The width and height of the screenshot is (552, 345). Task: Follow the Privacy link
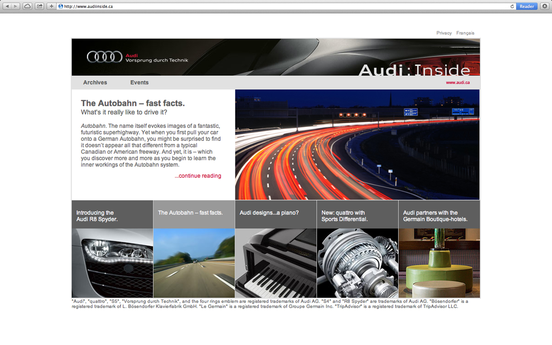click(x=444, y=33)
